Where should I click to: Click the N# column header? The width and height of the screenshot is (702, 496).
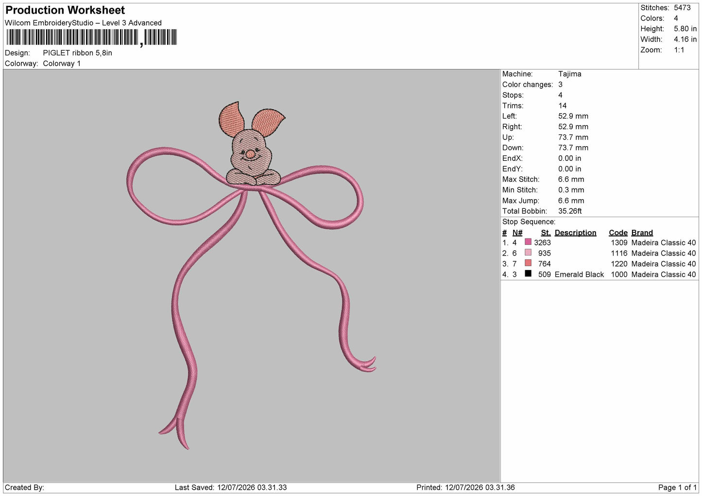[517, 233]
